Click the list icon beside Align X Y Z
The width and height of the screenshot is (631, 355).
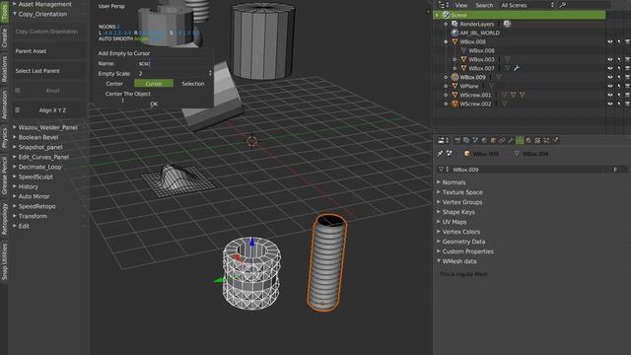[18, 109]
